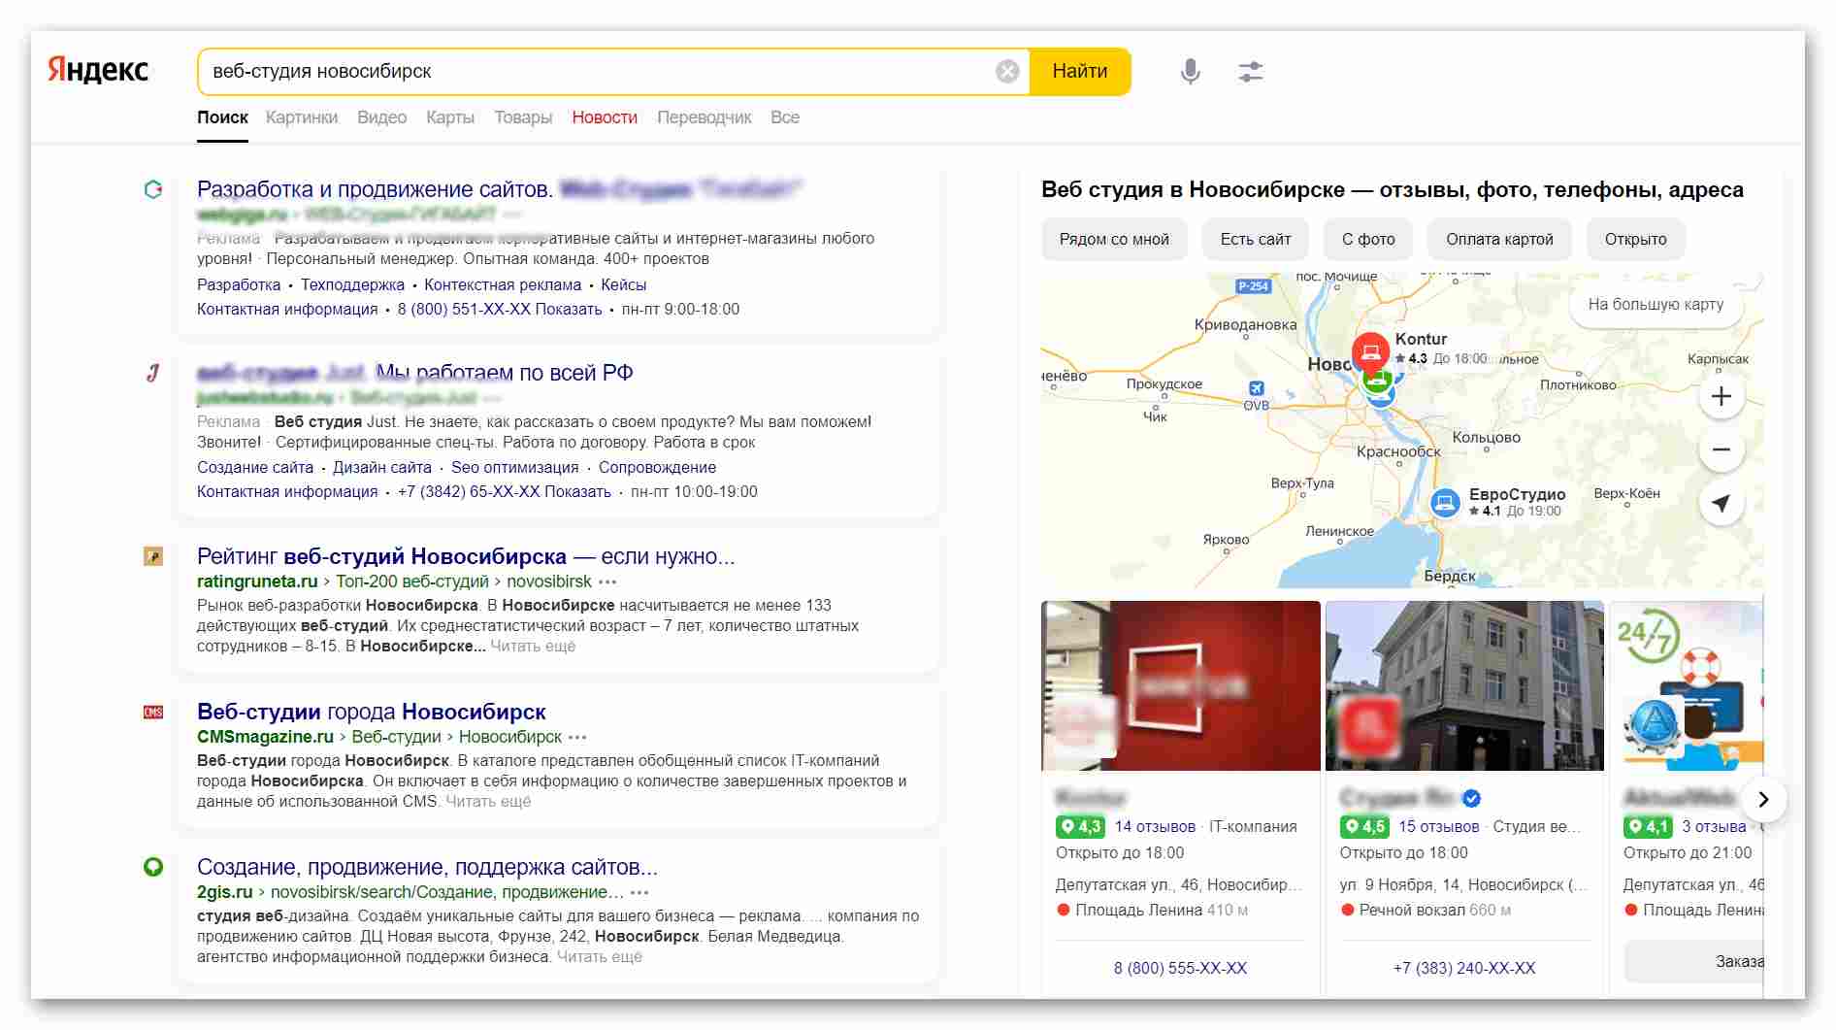
Task: Click the ratingruneta.ru favicon
Action: [x=153, y=556]
